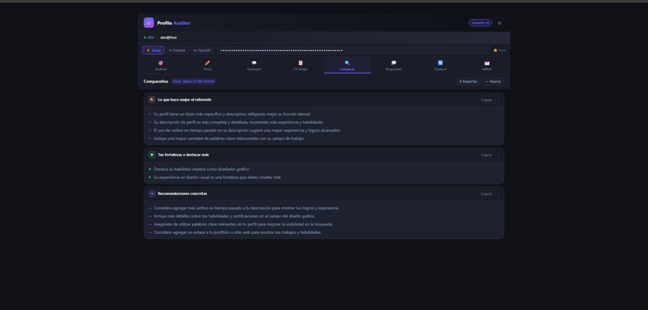Select Groq as the AI provider
The width and height of the screenshot is (648, 310).
click(x=153, y=50)
